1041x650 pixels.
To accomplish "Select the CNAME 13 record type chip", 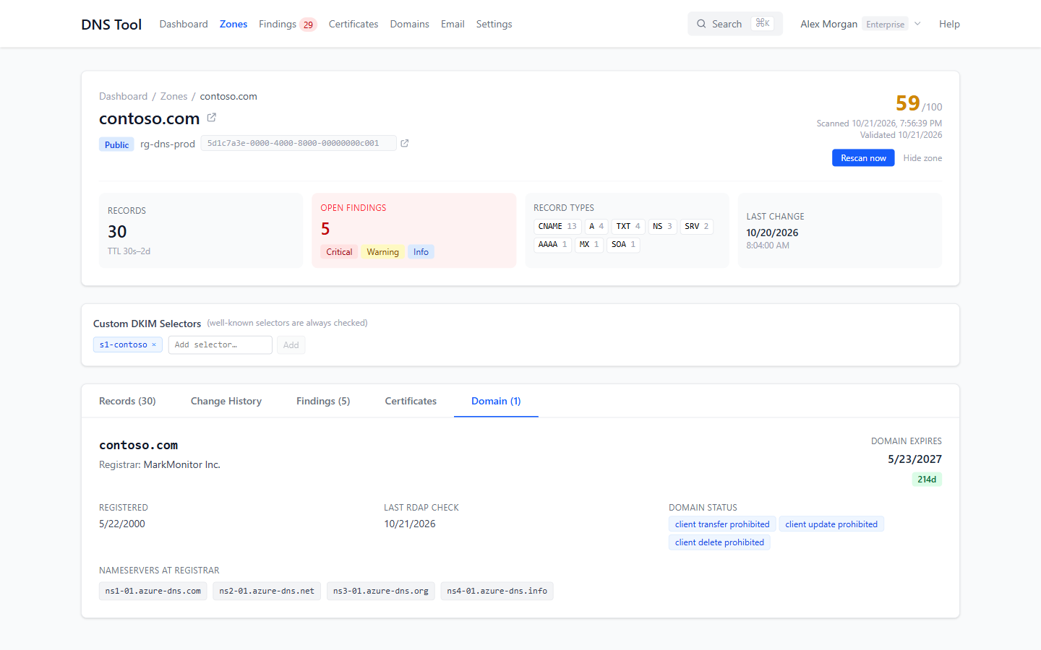I will click(x=557, y=227).
